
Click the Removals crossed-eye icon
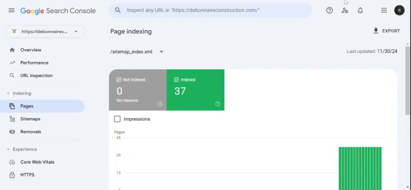(x=12, y=132)
